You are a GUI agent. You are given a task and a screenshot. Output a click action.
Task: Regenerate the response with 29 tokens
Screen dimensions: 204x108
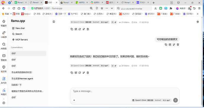point(80,29)
